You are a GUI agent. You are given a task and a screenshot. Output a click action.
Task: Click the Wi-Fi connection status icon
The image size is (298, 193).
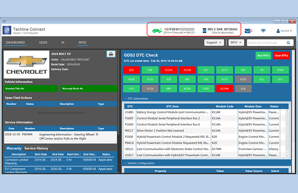tap(263, 31)
